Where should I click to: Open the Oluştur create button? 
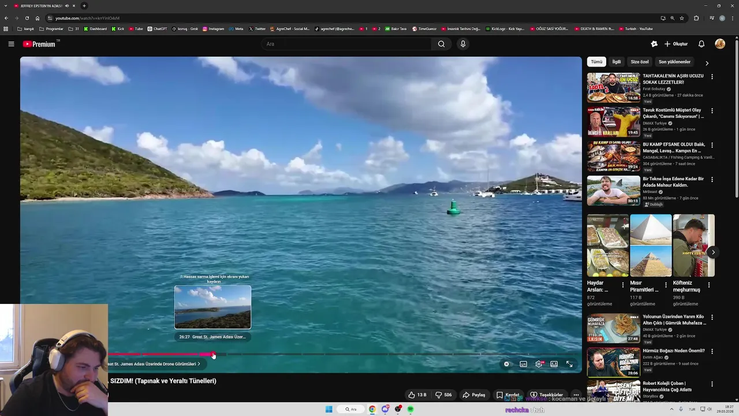coord(676,44)
